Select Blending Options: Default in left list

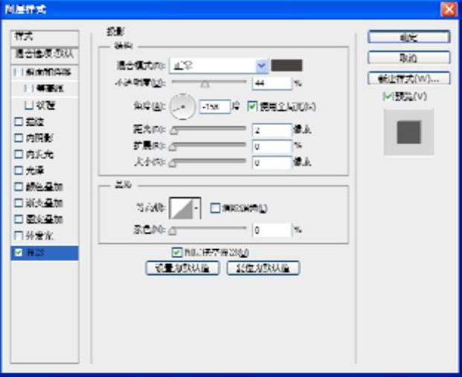[45, 55]
